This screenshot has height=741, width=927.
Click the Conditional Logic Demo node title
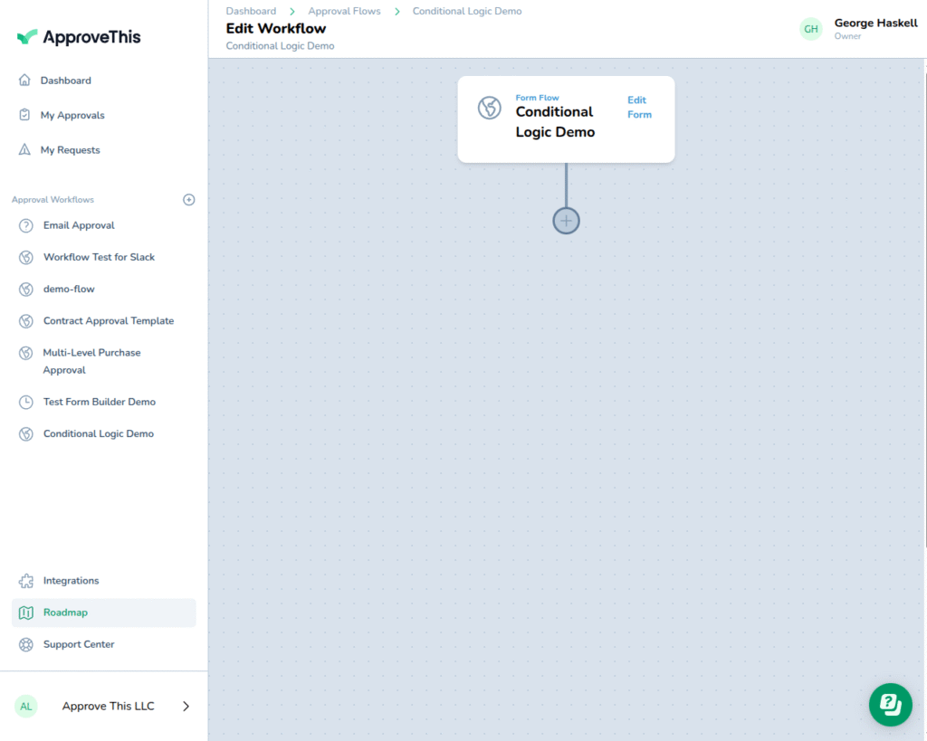[555, 122]
